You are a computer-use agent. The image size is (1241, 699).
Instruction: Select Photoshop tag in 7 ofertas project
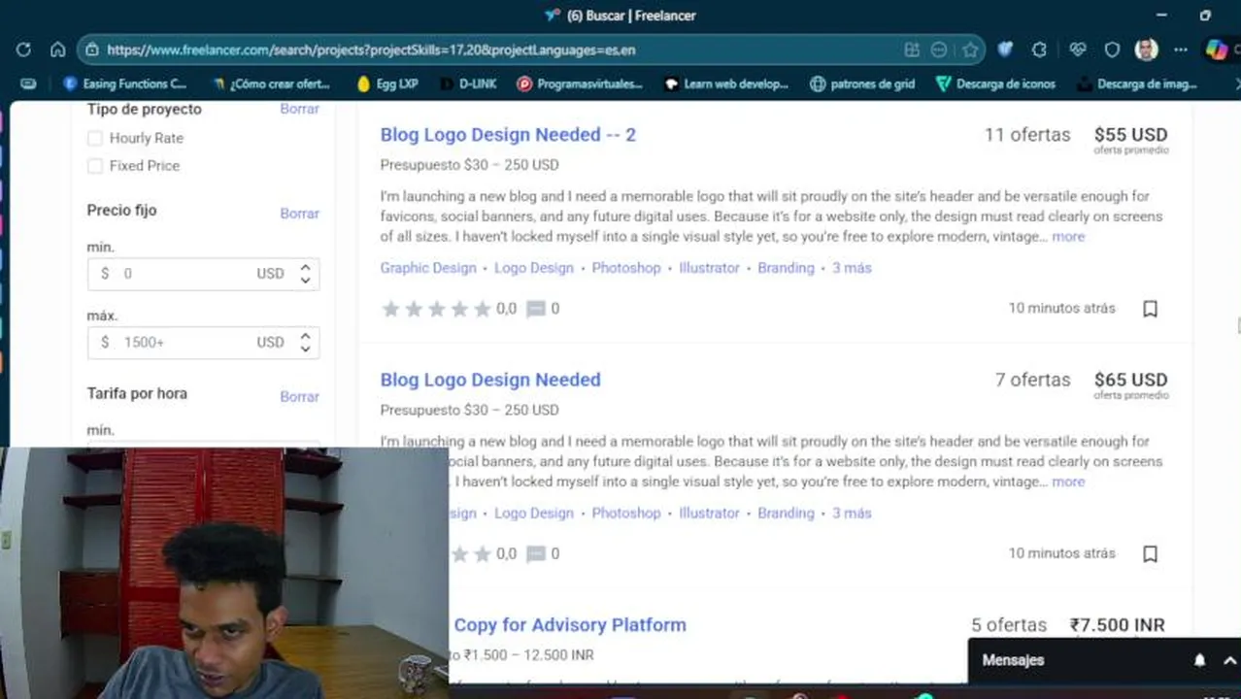pos(626,513)
